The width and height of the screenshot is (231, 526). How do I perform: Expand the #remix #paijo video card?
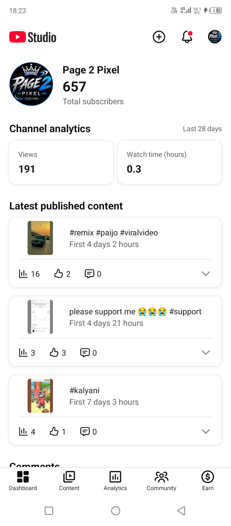point(206,274)
